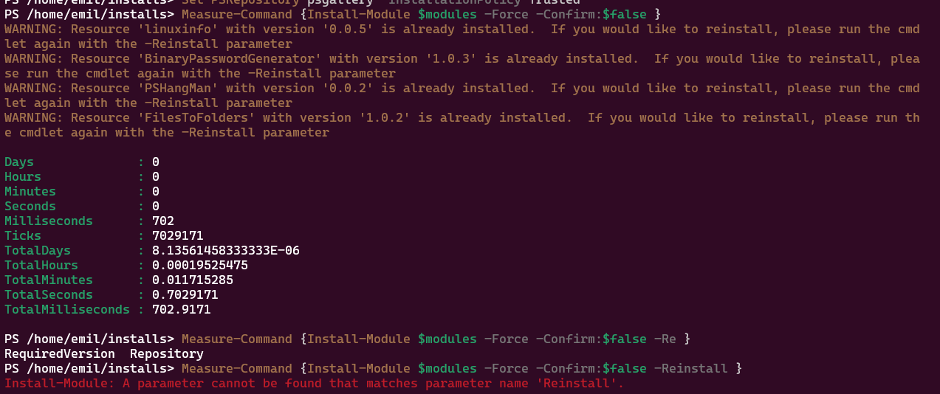Click the 'BinaryPasswordGenerator' warning text
This screenshot has height=394, width=940.
click(x=462, y=66)
